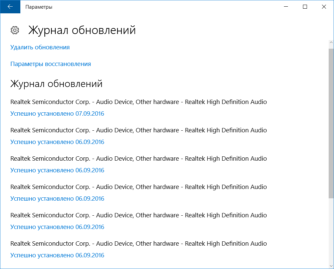Image resolution: width=334 pixels, height=269 pixels.
Task: Click the vertical scrollbar thumb
Action: 331,123
